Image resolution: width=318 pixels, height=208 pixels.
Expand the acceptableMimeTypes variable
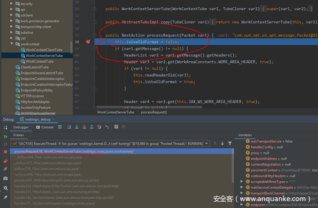[242, 181]
